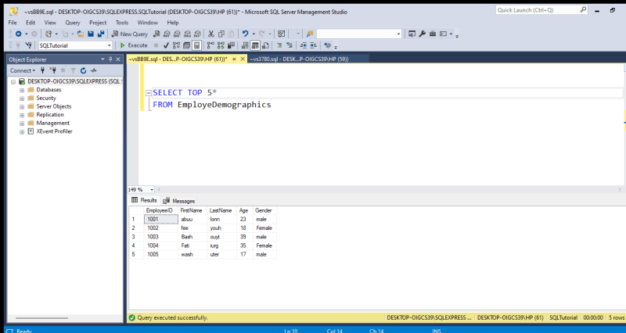Click the Query Options icon
Screen dimensions: 626x333
[186, 45]
